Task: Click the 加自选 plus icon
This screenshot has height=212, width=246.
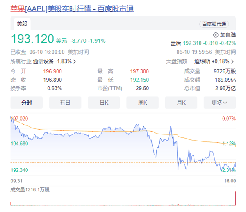Action: pyautogui.click(x=216, y=35)
